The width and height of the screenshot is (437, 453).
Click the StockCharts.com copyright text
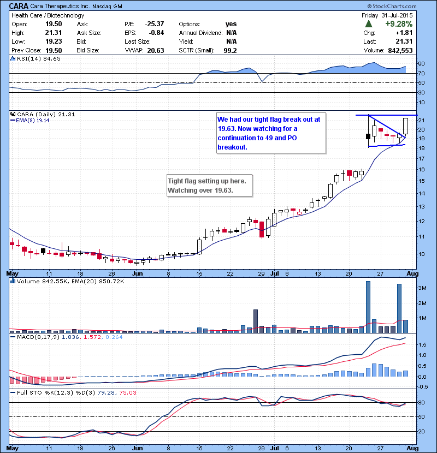pyautogui.click(x=392, y=6)
